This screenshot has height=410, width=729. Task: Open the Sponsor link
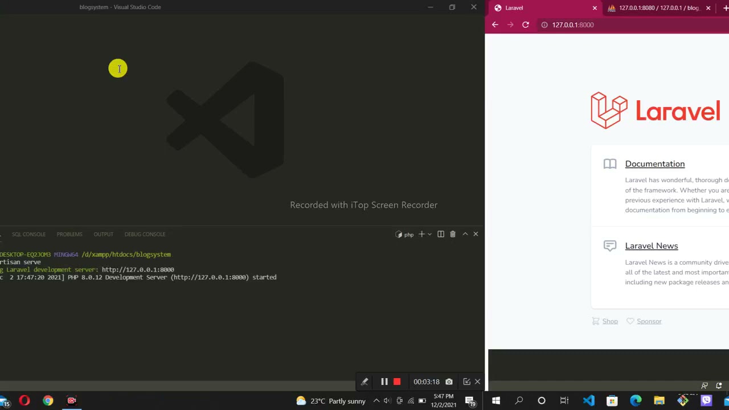pyautogui.click(x=649, y=322)
